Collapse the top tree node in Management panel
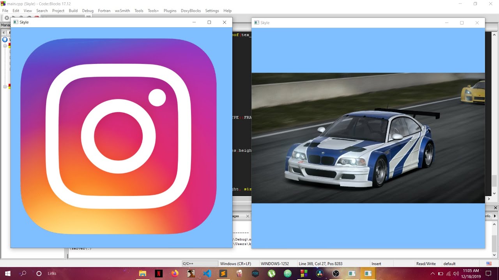Viewport: 499px width, 280px height. coord(5,45)
